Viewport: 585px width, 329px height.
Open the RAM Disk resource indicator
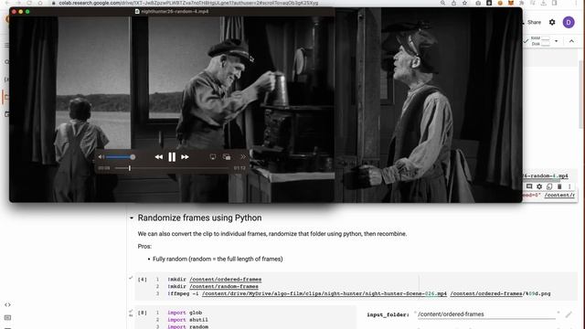click(540, 41)
